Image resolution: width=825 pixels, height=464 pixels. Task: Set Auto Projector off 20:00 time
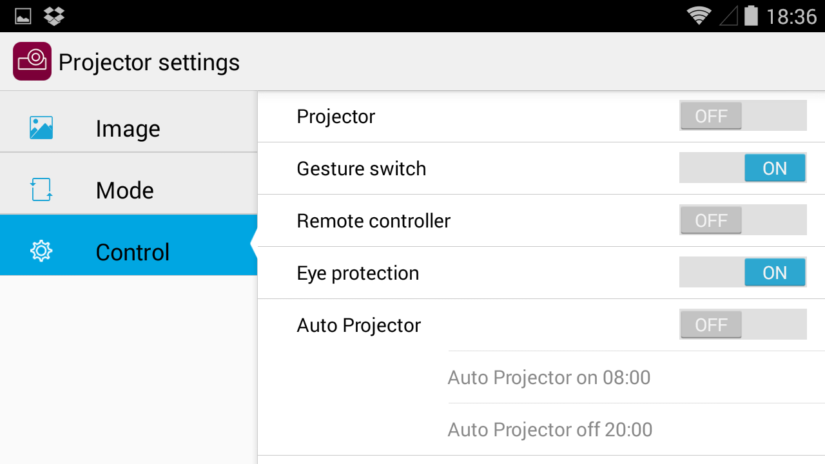637,429
